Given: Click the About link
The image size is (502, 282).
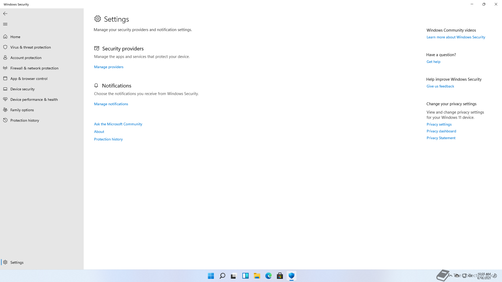Looking at the screenshot, I should point(99,132).
